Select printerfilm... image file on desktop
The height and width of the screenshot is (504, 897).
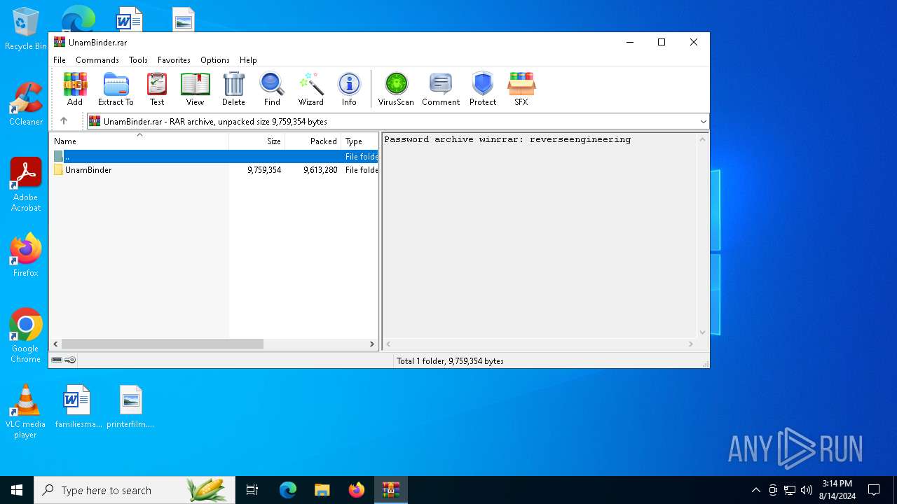click(130, 406)
